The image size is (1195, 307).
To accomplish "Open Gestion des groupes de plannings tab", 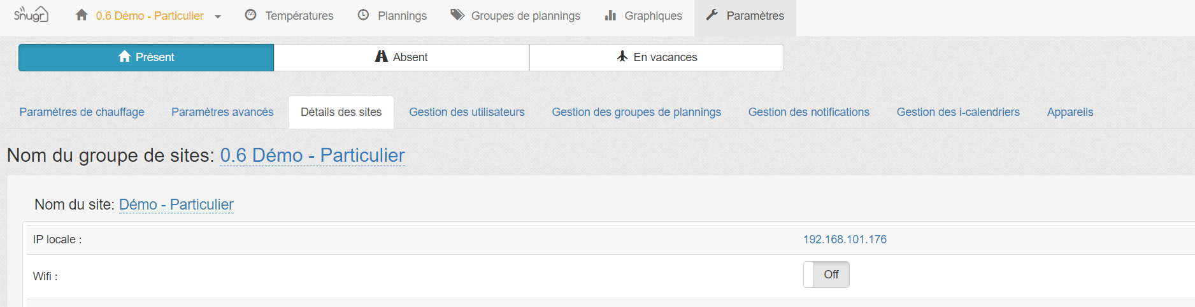I will coord(636,112).
